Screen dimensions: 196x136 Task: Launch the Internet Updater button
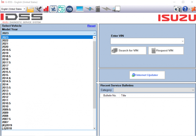[x=147, y=75]
